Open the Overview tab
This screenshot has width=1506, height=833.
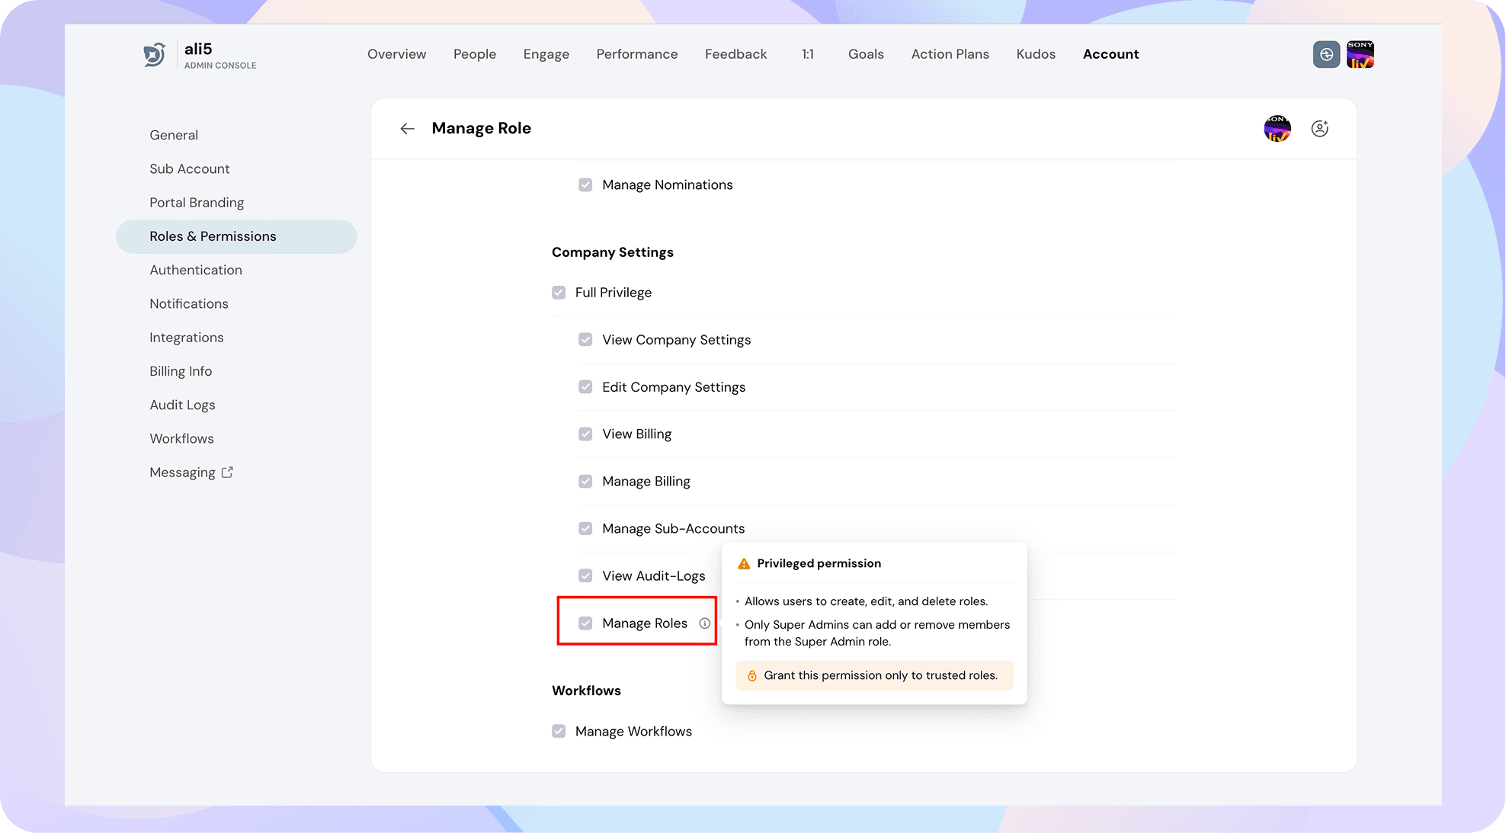pos(397,54)
